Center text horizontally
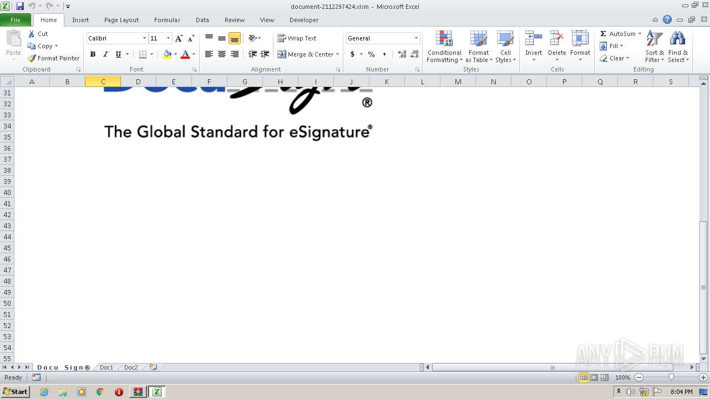The image size is (710, 399). tap(222, 54)
